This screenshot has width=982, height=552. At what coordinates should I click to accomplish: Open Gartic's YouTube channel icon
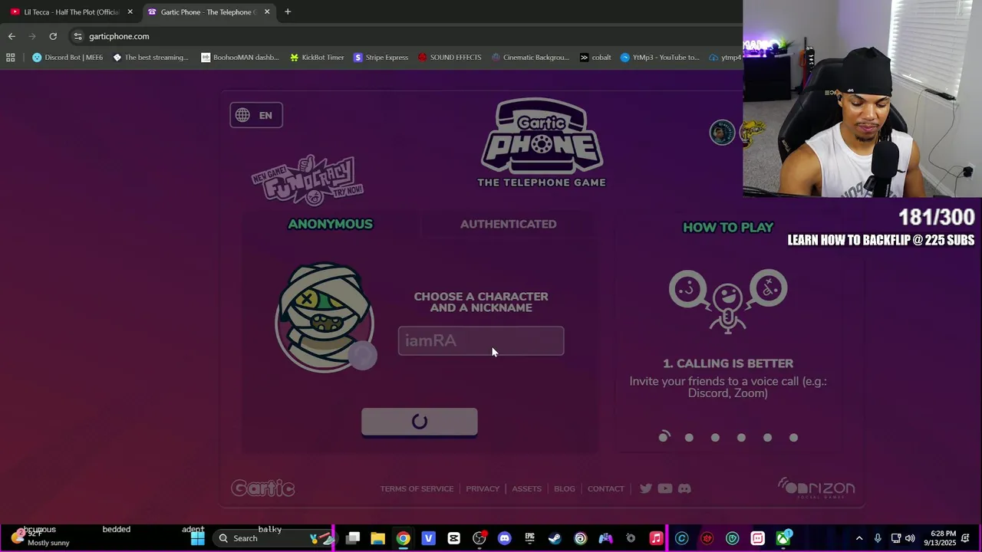coord(665,488)
